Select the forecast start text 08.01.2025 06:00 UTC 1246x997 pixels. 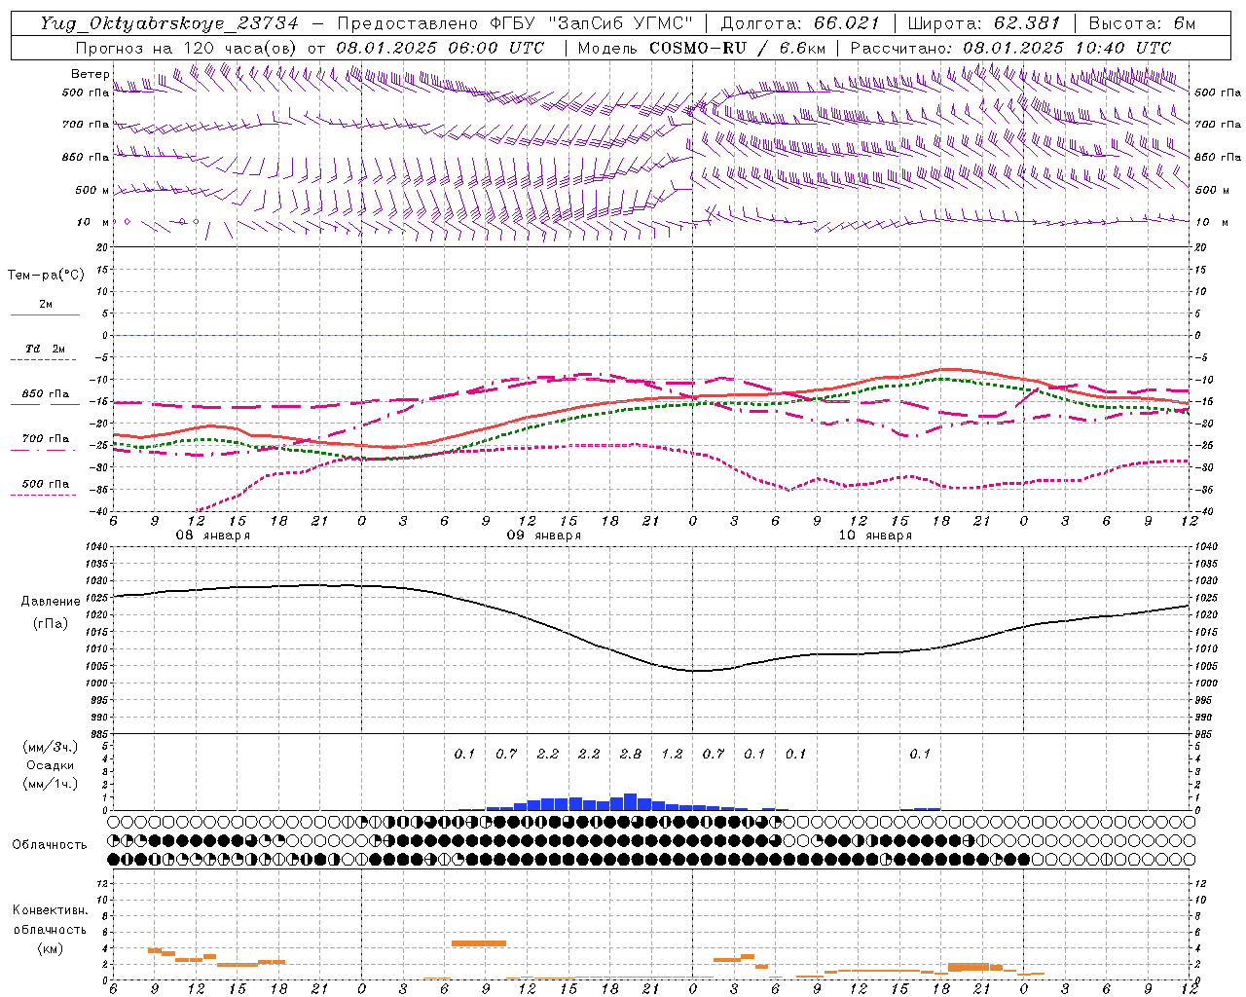coord(440,48)
